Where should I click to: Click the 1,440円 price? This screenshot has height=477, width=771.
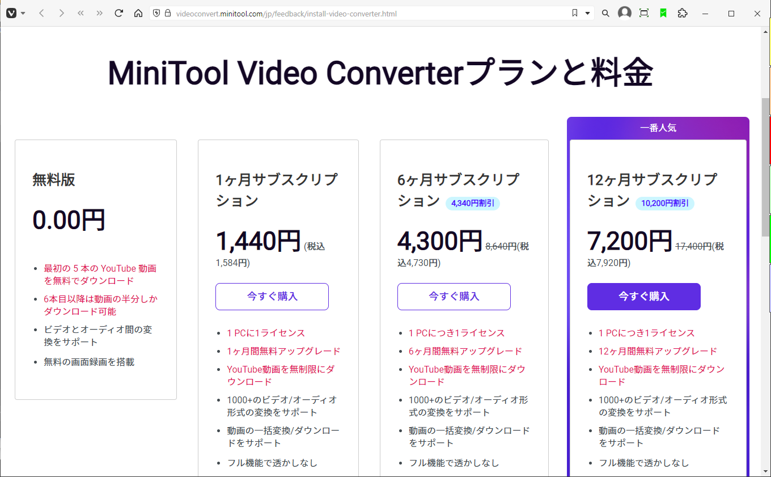click(x=258, y=241)
